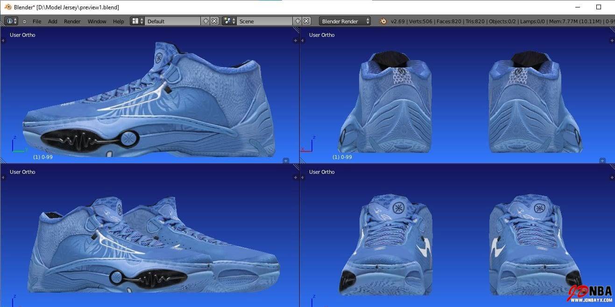Click the Scene name field

pos(265,21)
